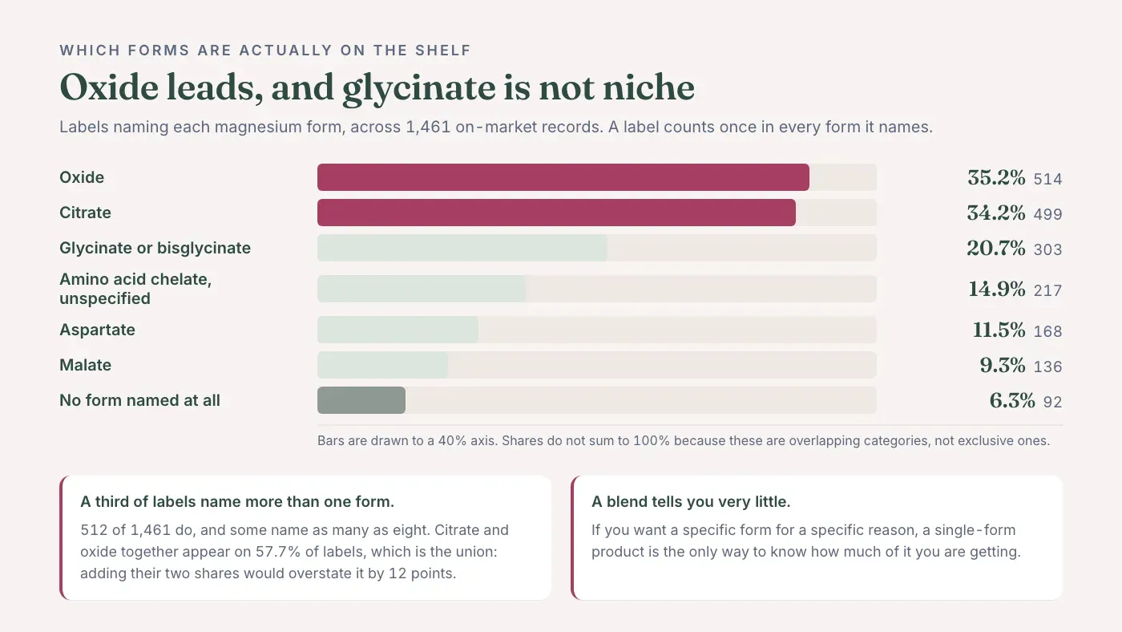Click the subtitle about 1,461 on-market records
Screen dimensions: 1122x632
[496, 127]
